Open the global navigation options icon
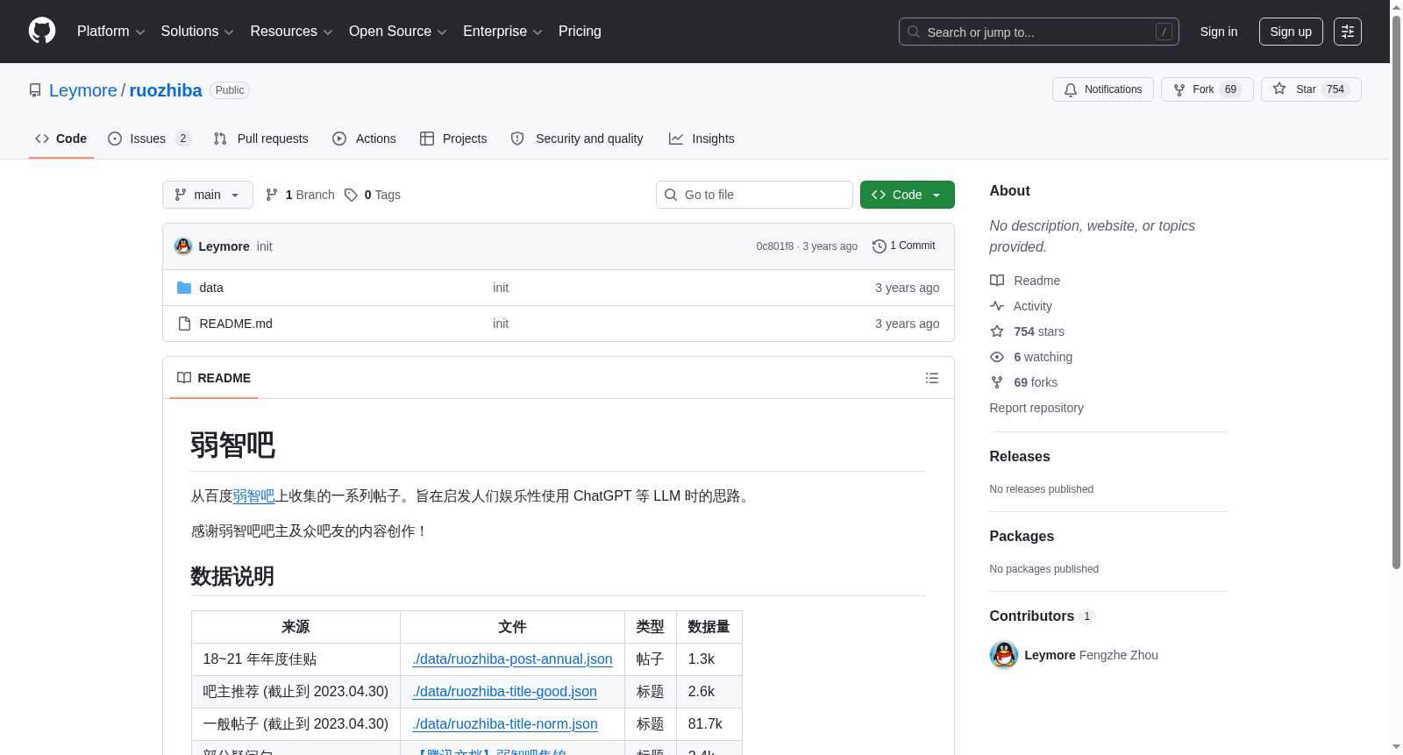1403x755 pixels. (x=1348, y=32)
